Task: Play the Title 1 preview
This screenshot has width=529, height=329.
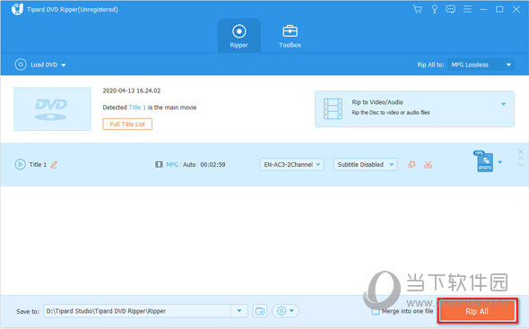Action: pyautogui.click(x=21, y=164)
